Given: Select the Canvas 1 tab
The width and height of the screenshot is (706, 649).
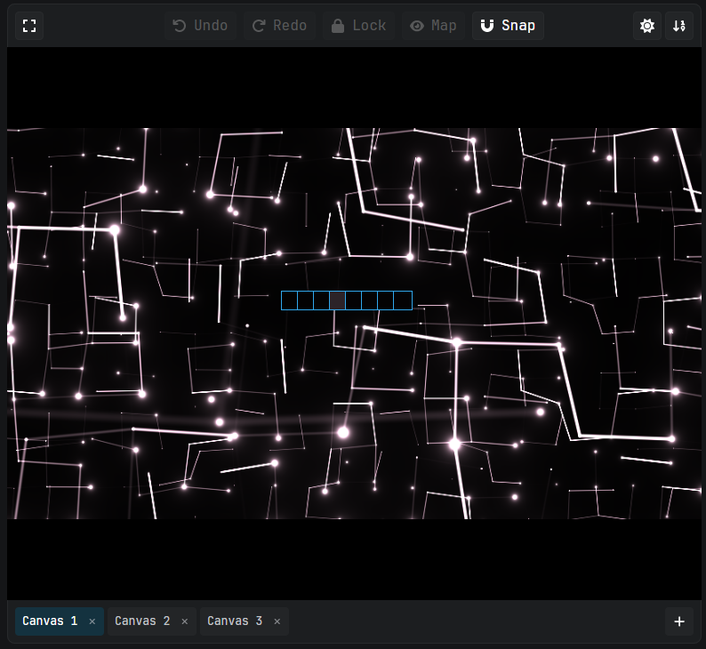Looking at the screenshot, I should click(50, 621).
